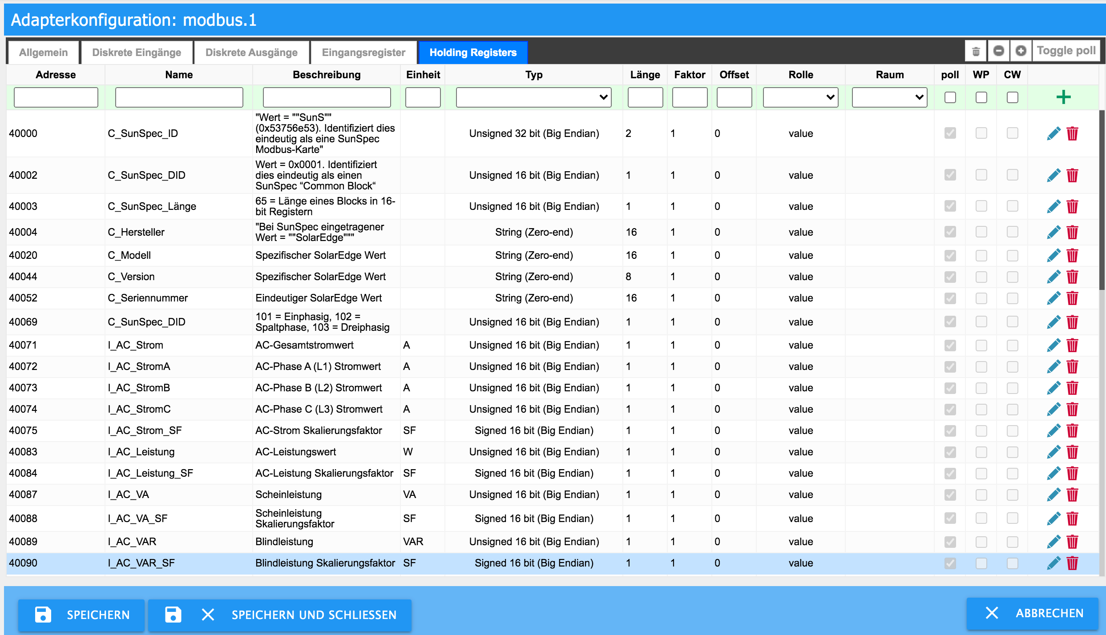1106x635 pixels.
Task: Edit the I_AC_StromC row
Action: tap(1054, 409)
